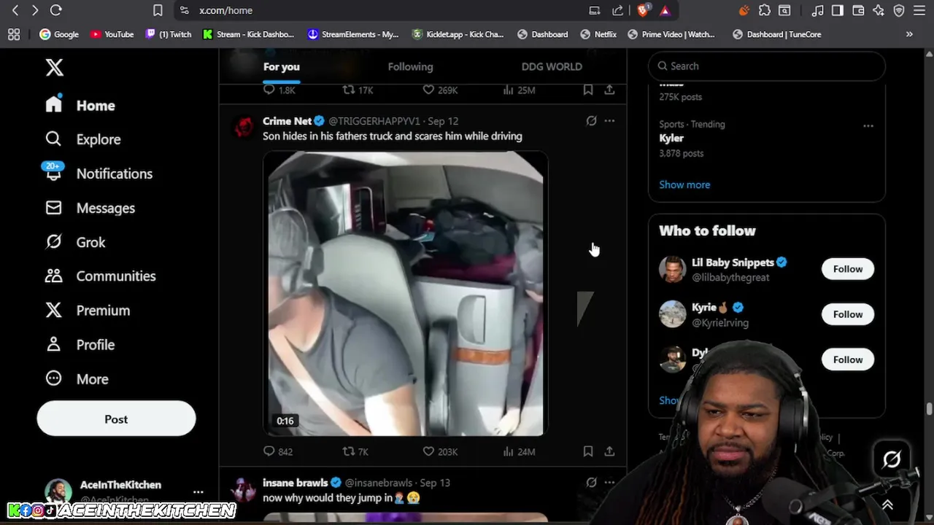Open browser hamburger menu

pyautogui.click(x=919, y=10)
